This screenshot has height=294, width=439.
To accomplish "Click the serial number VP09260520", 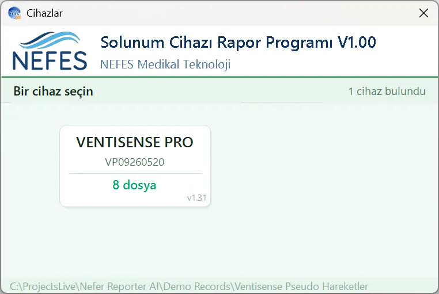I will click(x=135, y=162).
